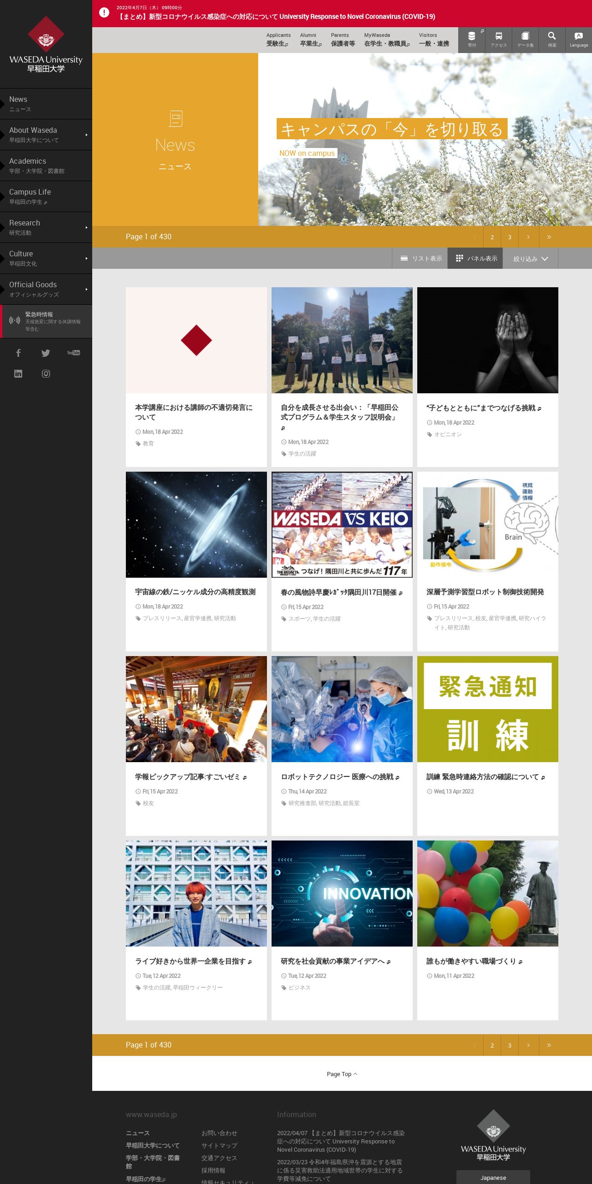592x1184 pixels.
Task: Open Academics in the sidebar menu
Action: (46, 166)
